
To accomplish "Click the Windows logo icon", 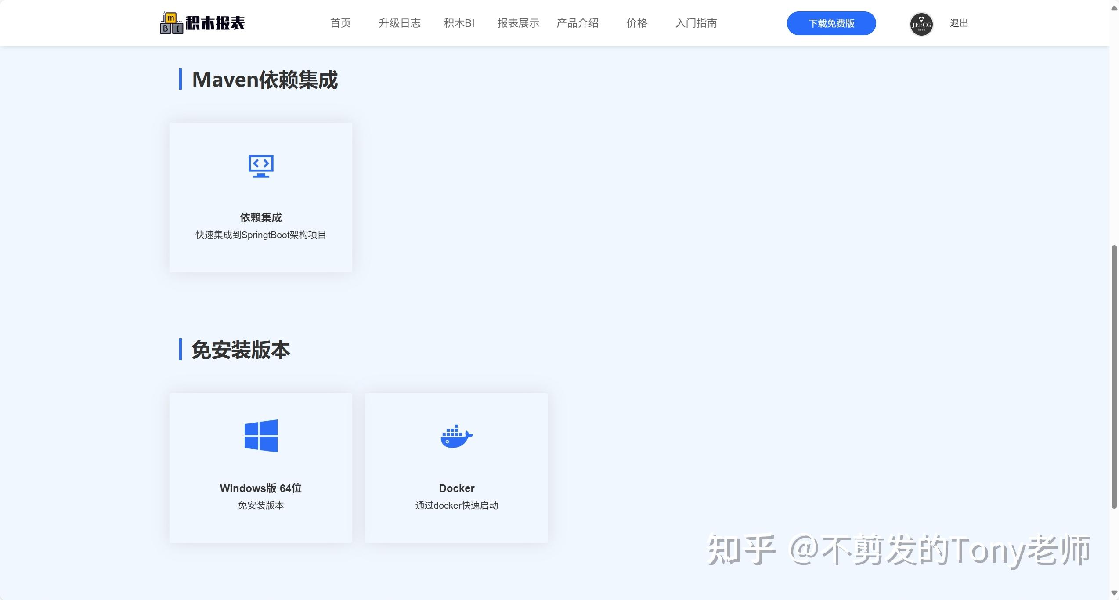I will pos(261,435).
